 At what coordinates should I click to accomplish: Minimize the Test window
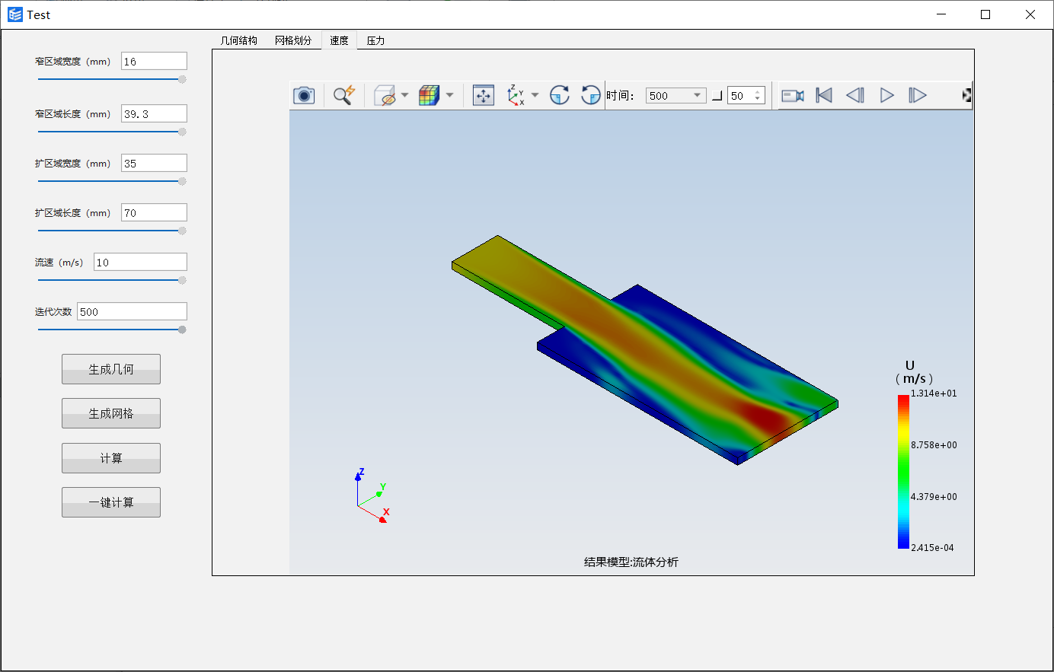click(x=941, y=14)
